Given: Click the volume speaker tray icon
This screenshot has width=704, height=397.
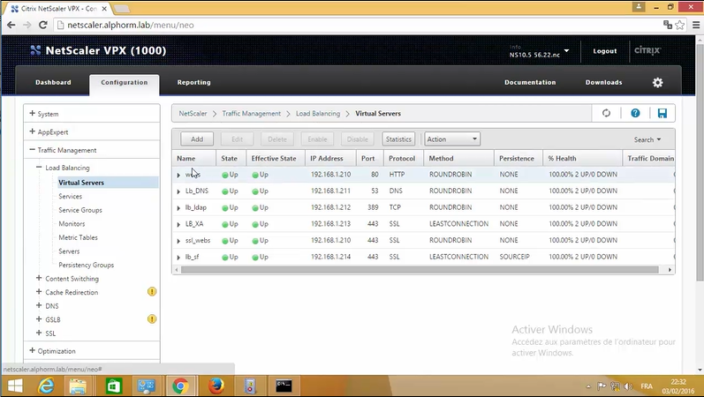Looking at the screenshot, I should pyautogui.click(x=628, y=386).
